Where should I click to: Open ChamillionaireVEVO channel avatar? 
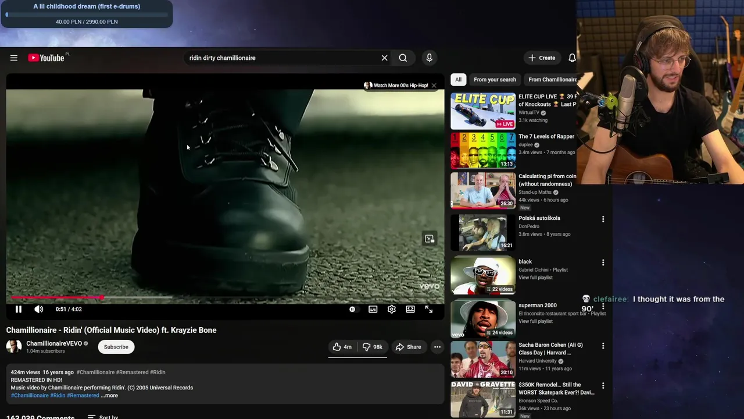click(14, 346)
